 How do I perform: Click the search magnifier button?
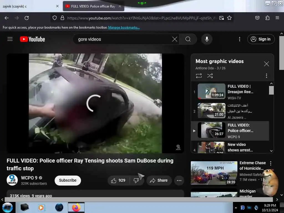pos(188,39)
